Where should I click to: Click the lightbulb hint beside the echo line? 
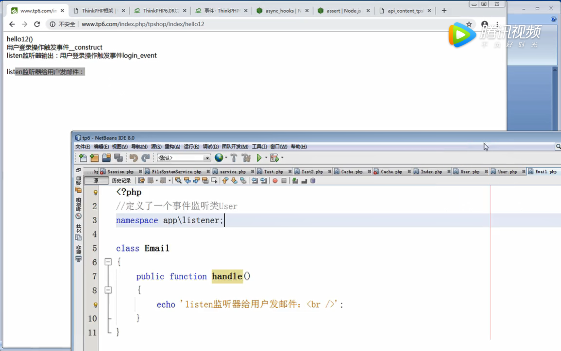(x=96, y=305)
